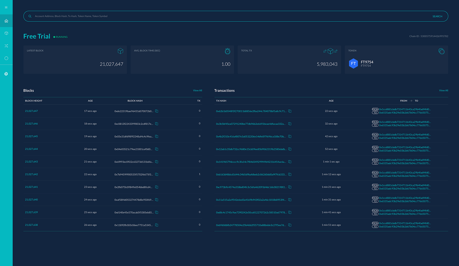
Task: Open block 21,027,638
Action: click(31, 225)
